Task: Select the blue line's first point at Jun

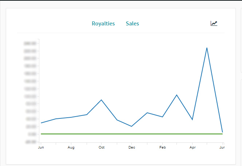Action: pyautogui.click(x=41, y=123)
